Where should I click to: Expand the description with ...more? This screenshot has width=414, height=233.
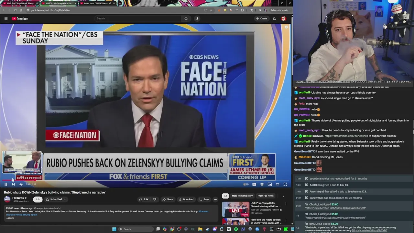[x=10, y=218]
